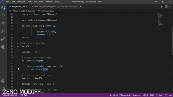Viewport: 173px width, 97px height.
Task: Expand the C: breadcrumb segment
Action: coord(10,11)
